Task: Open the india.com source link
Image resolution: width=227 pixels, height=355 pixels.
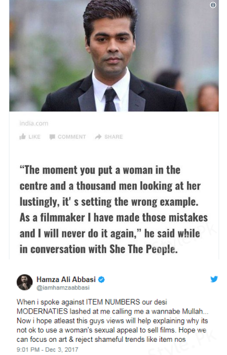Action: (34, 123)
